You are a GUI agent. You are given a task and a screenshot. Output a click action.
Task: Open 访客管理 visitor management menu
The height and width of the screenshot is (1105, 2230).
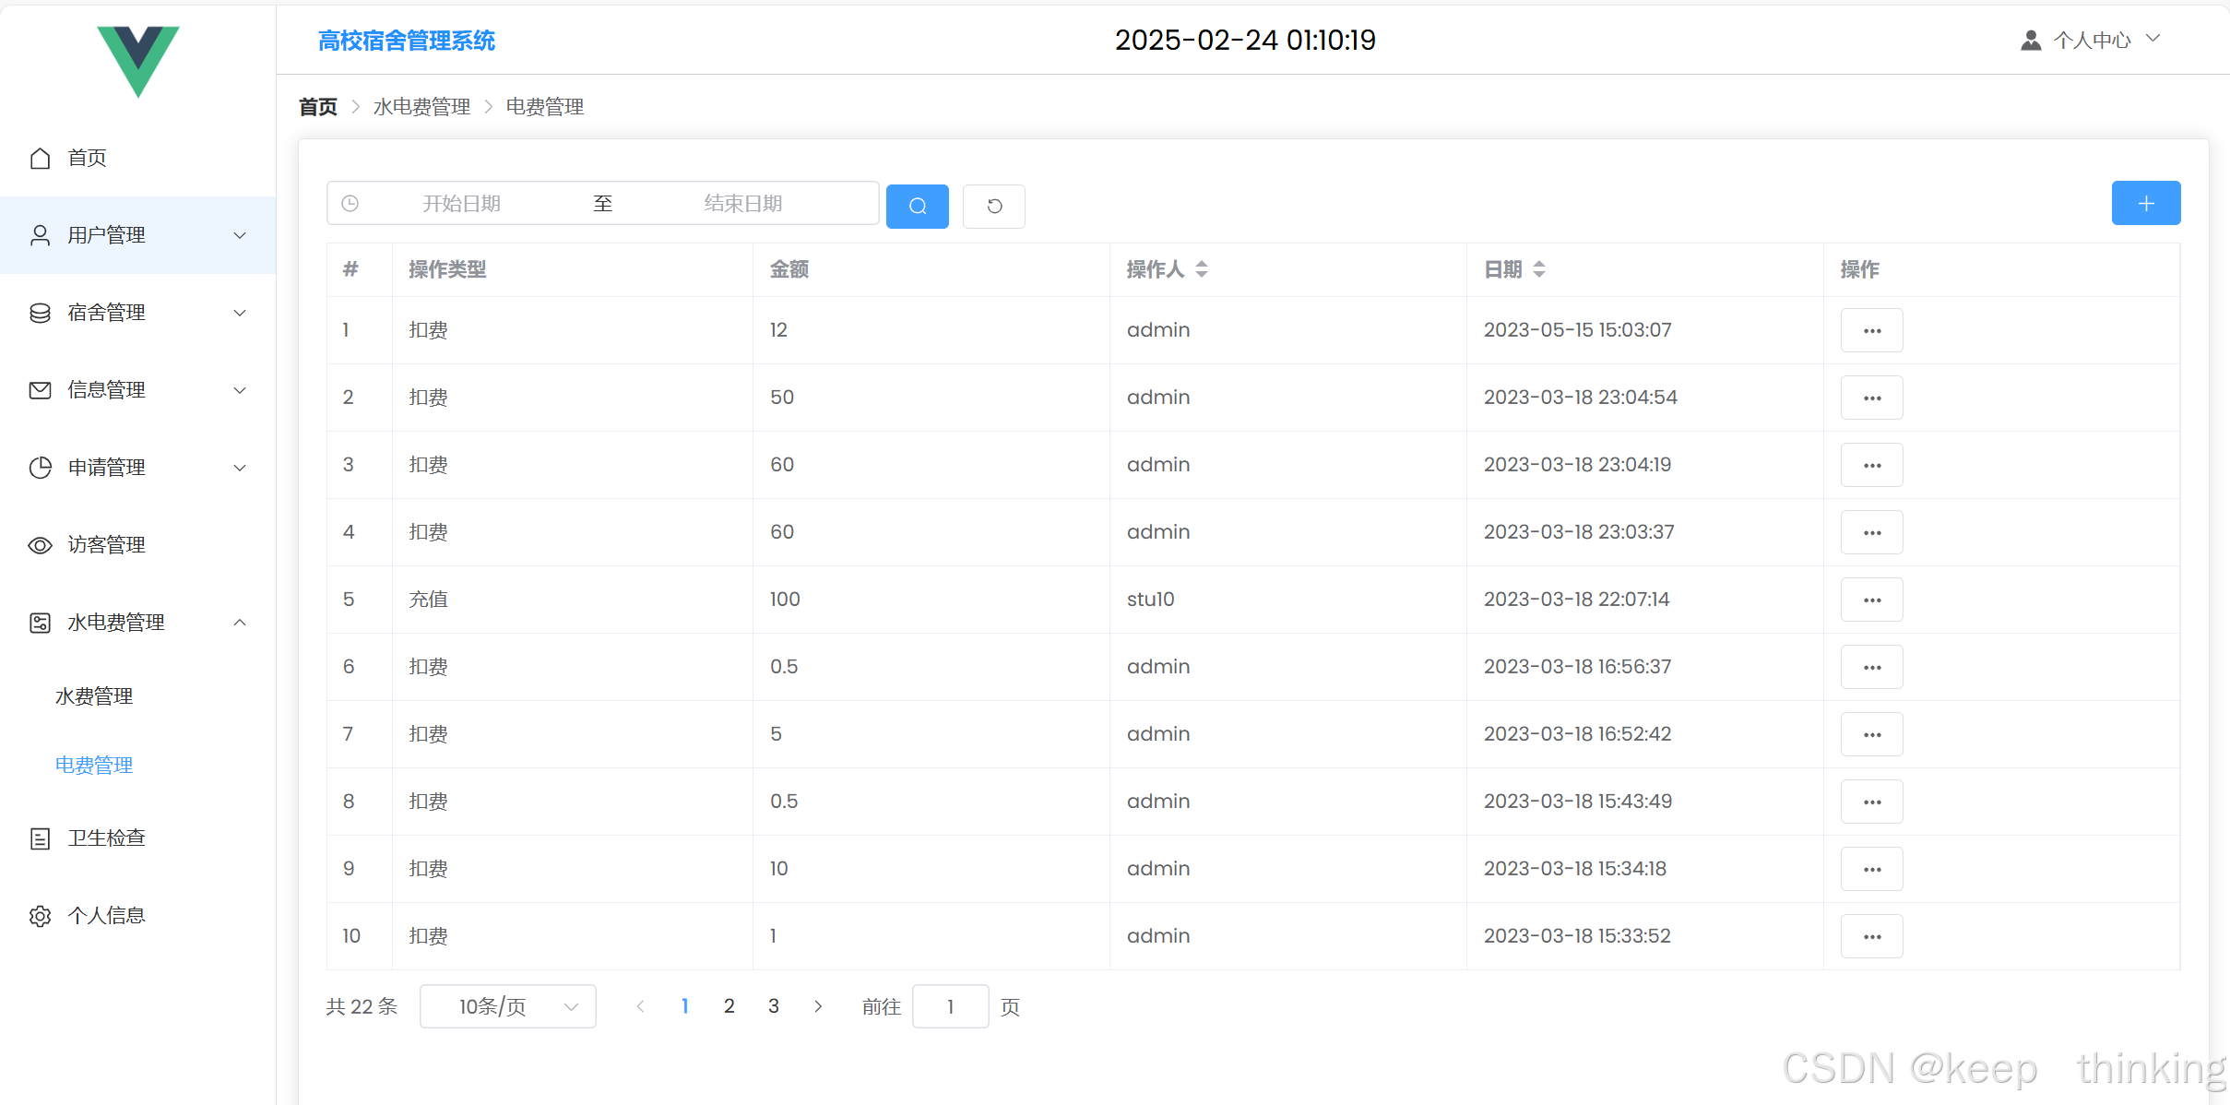tap(106, 545)
